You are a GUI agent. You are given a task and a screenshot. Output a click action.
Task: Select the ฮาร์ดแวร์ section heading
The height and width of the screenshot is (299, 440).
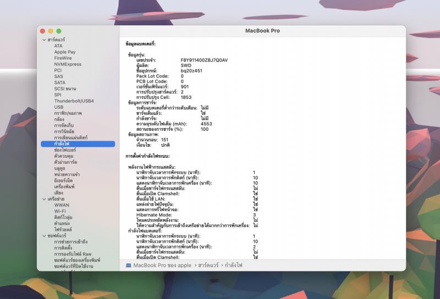[x=56, y=40]
